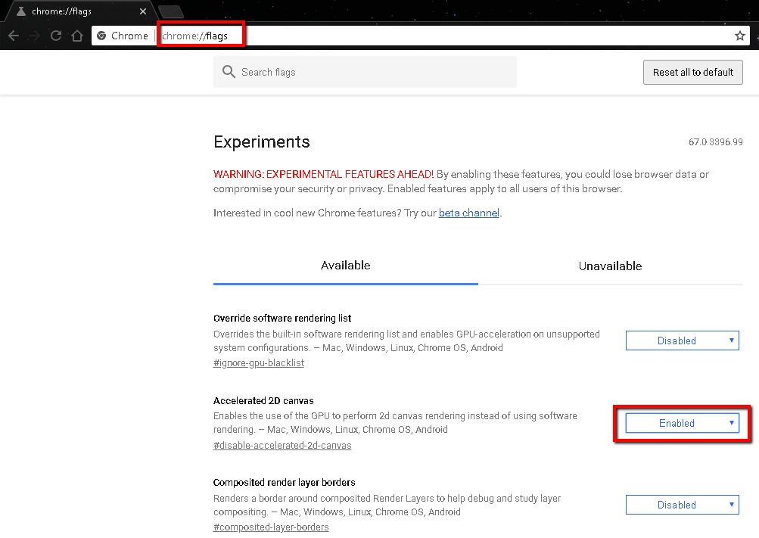The image size is (759, 538).
Task: Click the magnifier icon in Search flags
Action: point(229,72)
